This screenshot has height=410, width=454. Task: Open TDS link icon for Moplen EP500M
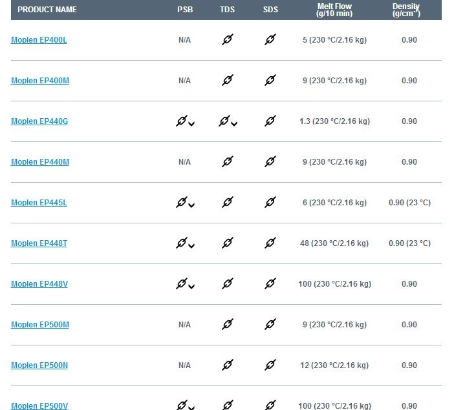pos(228,324)
